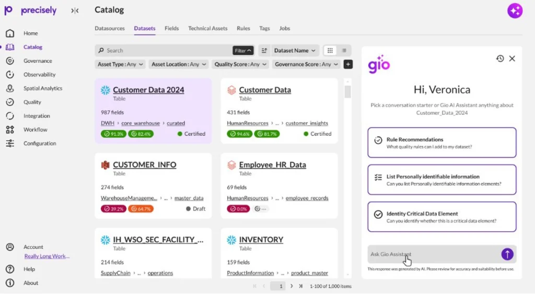
Task: Open Really Long Work... workspace link
Action: click(x=46, y=256)
